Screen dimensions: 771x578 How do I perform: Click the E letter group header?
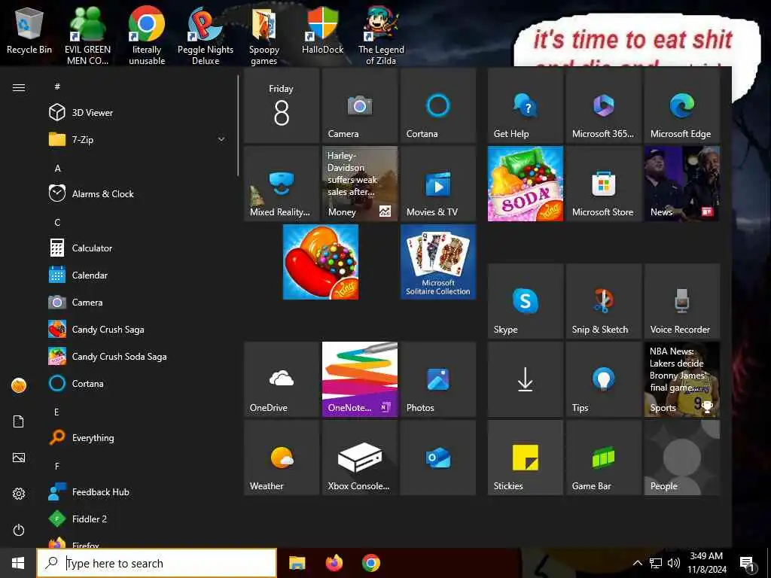57,412
